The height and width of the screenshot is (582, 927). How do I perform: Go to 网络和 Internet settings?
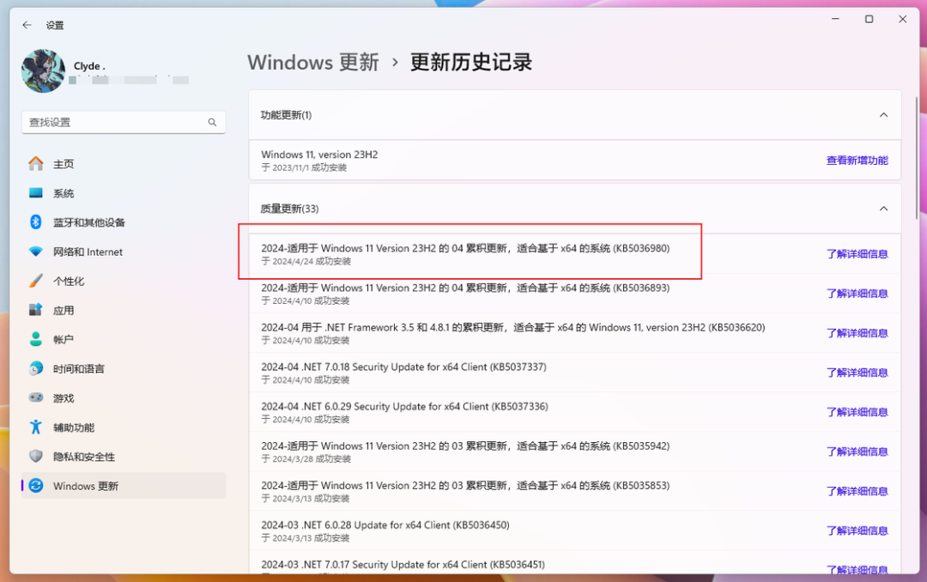coord(124,252)
